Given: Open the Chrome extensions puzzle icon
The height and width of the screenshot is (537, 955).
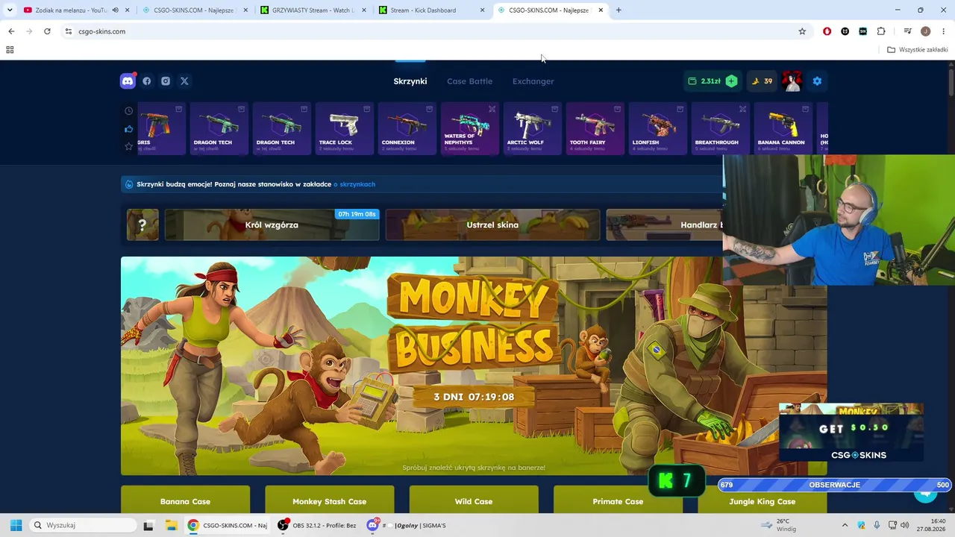Looking at the screenshot, I should [x=881, y=31].
